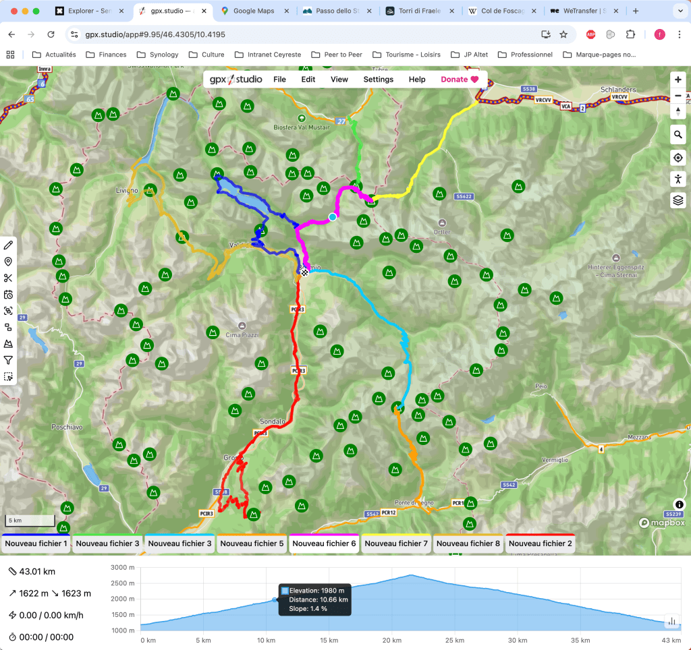Open the funnel filter points tool
This screenshot has width=691, height=650.
pyautogui.click(x=9, y=360)
